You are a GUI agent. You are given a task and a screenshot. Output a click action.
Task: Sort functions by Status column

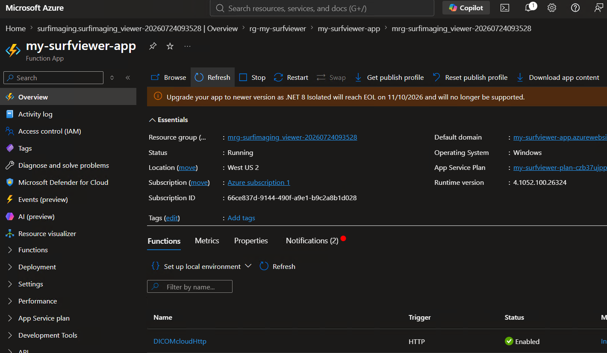pyautogui.click(x=514, y=318)
